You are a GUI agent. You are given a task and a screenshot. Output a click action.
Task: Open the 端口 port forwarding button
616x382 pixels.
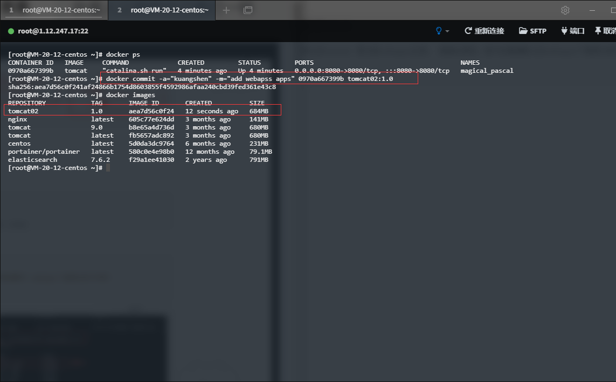tap(573, 31)
